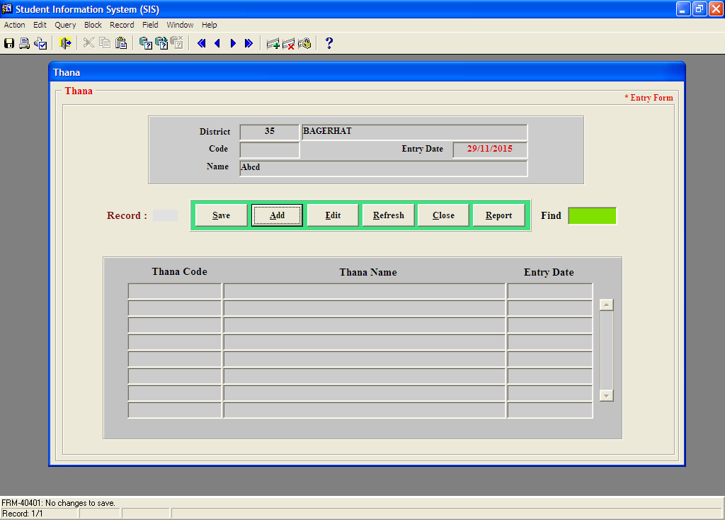Click the Insert Record toolbar icon
725x520 pixels.
273,43
